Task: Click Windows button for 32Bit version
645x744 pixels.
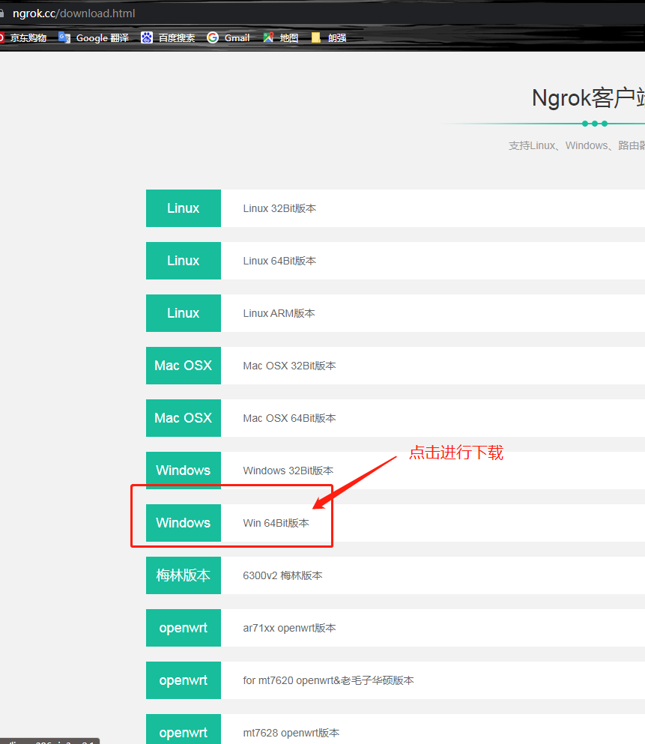Action: (183, 471)
